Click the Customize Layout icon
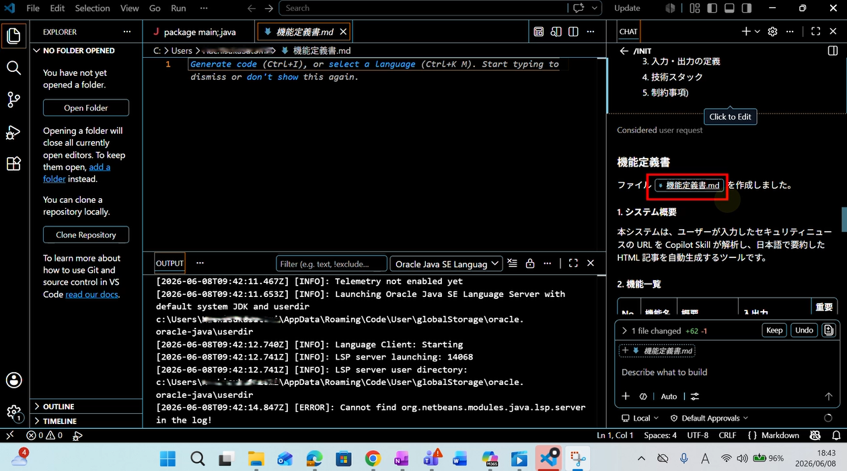The image size is (847, 471). 694,8
